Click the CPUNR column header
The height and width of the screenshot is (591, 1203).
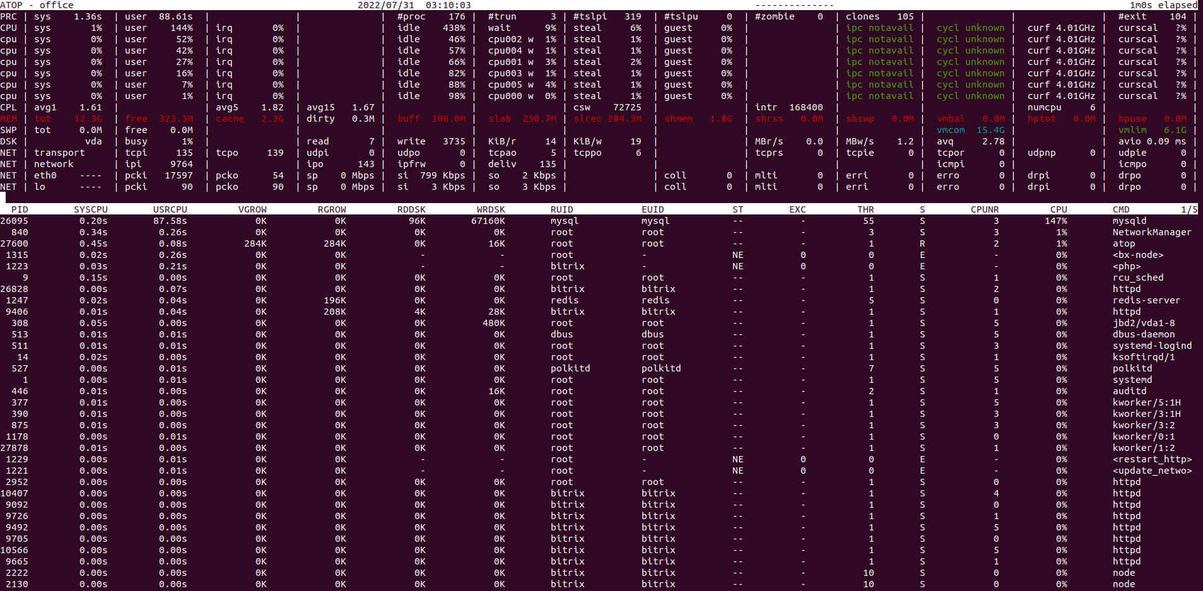click(x=985, y=209)
